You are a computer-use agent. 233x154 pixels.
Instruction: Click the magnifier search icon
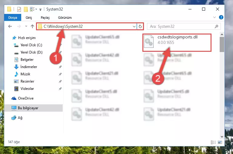coord(217,27)
